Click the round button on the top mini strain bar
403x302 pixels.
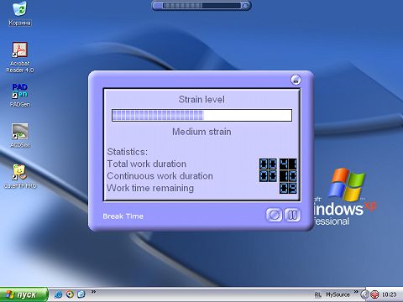click(x=246, y=6)
